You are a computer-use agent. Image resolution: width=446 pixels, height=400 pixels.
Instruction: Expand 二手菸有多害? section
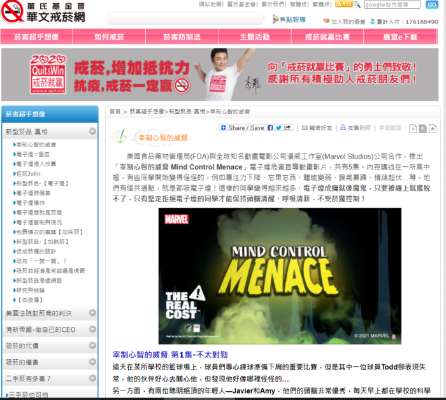point(92,378)
